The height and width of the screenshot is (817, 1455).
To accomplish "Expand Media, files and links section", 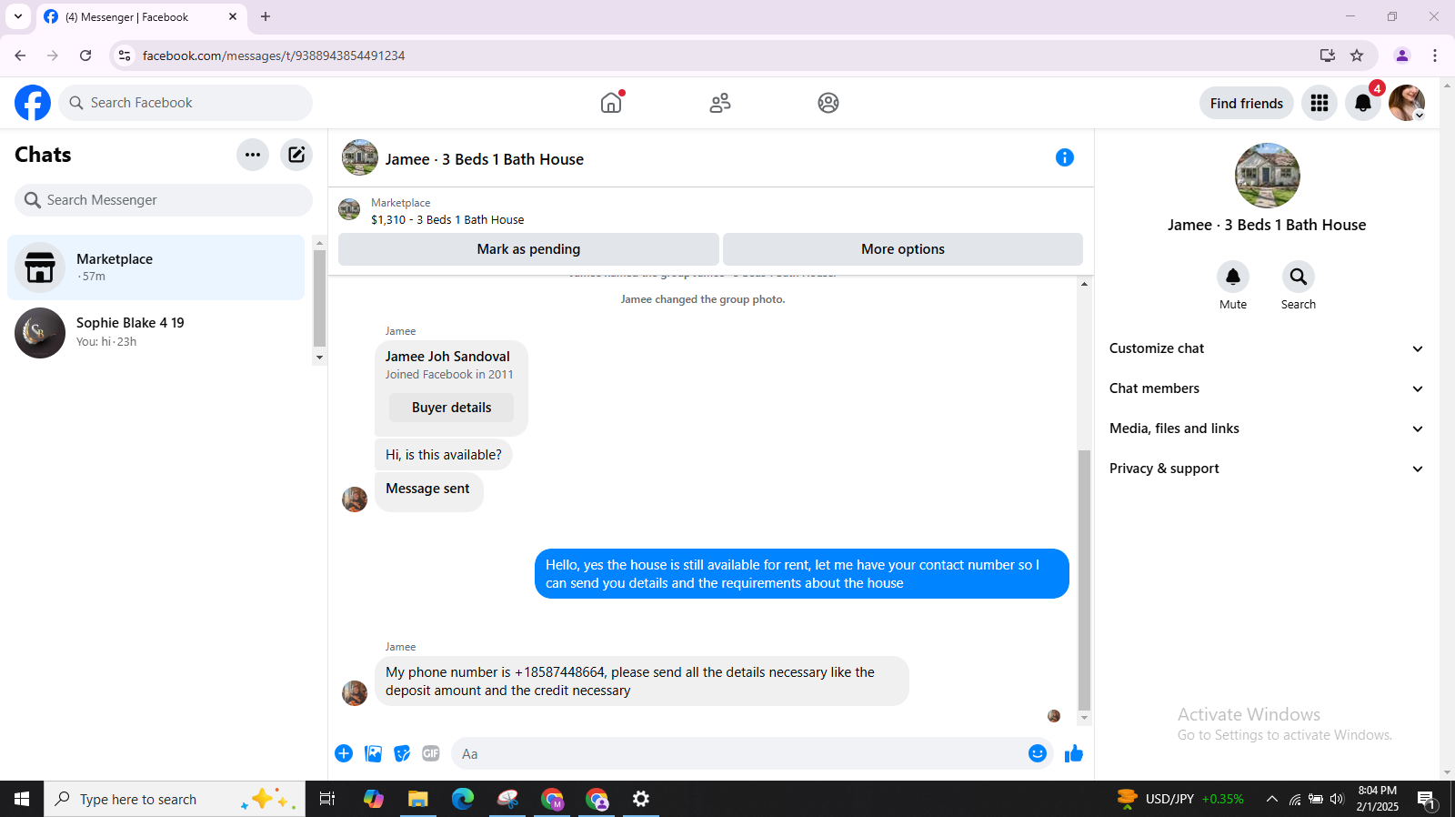I will pyautogui.click(x=1266, y=429).
